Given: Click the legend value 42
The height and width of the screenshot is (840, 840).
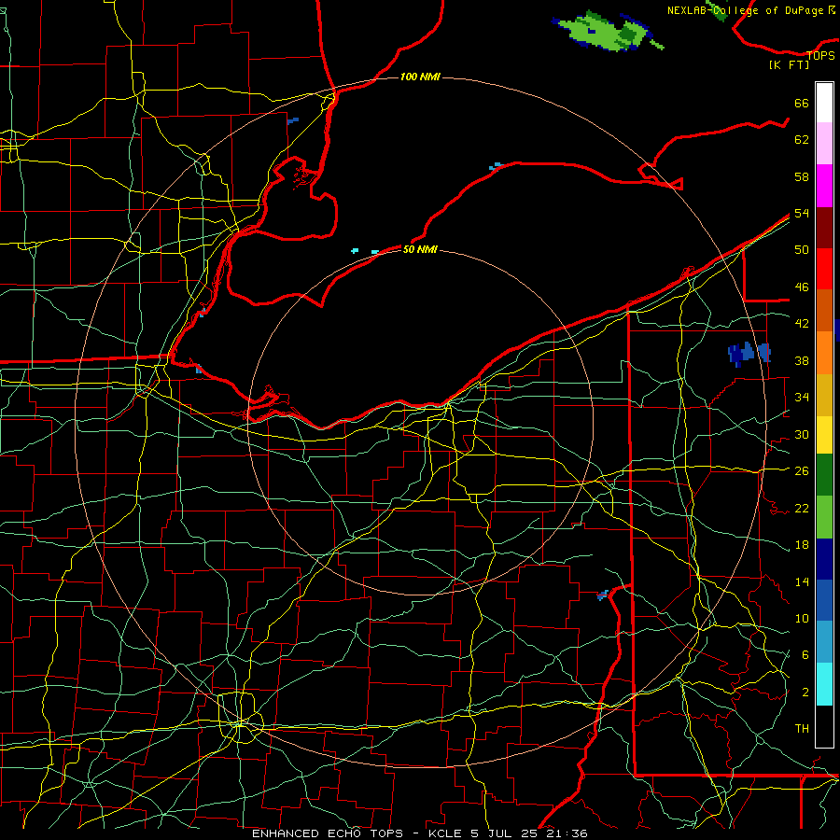Looking at the screenshot, I should (802, 324).
